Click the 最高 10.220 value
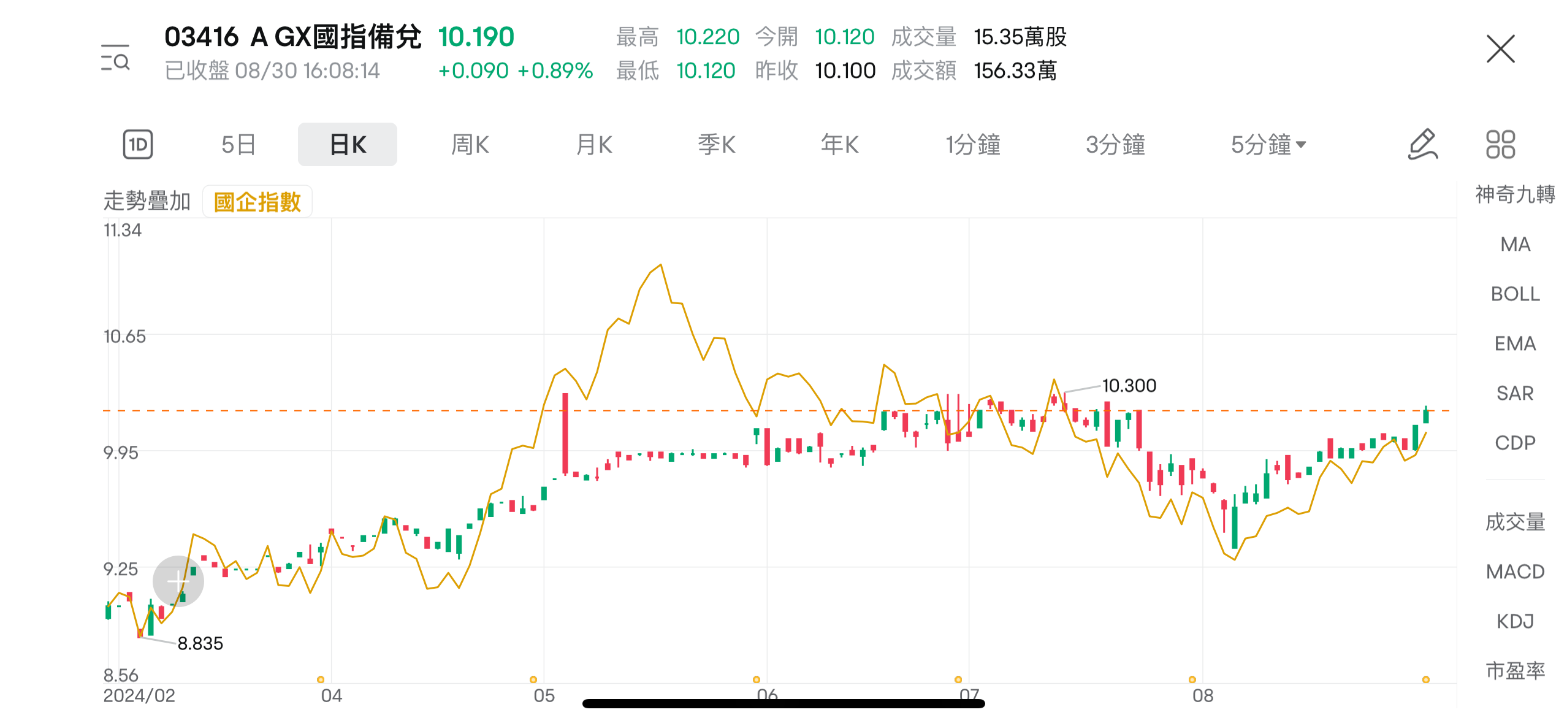Image resolution: width=1567 pixels, height=723 pixels. click(707, 37)
